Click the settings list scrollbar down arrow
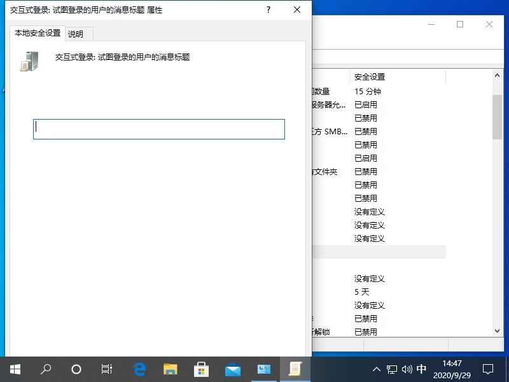Screen dimensions: 509x382 click(497, 330)
